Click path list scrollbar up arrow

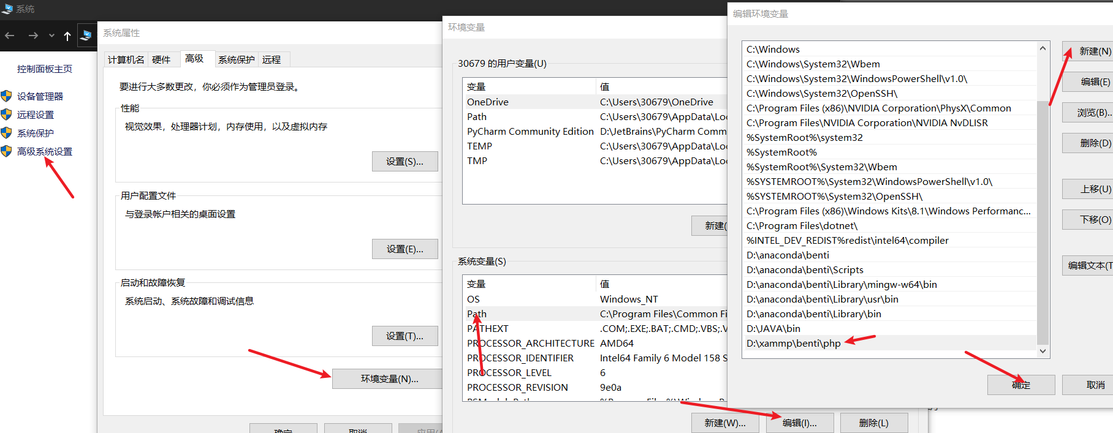point(1043,48)
